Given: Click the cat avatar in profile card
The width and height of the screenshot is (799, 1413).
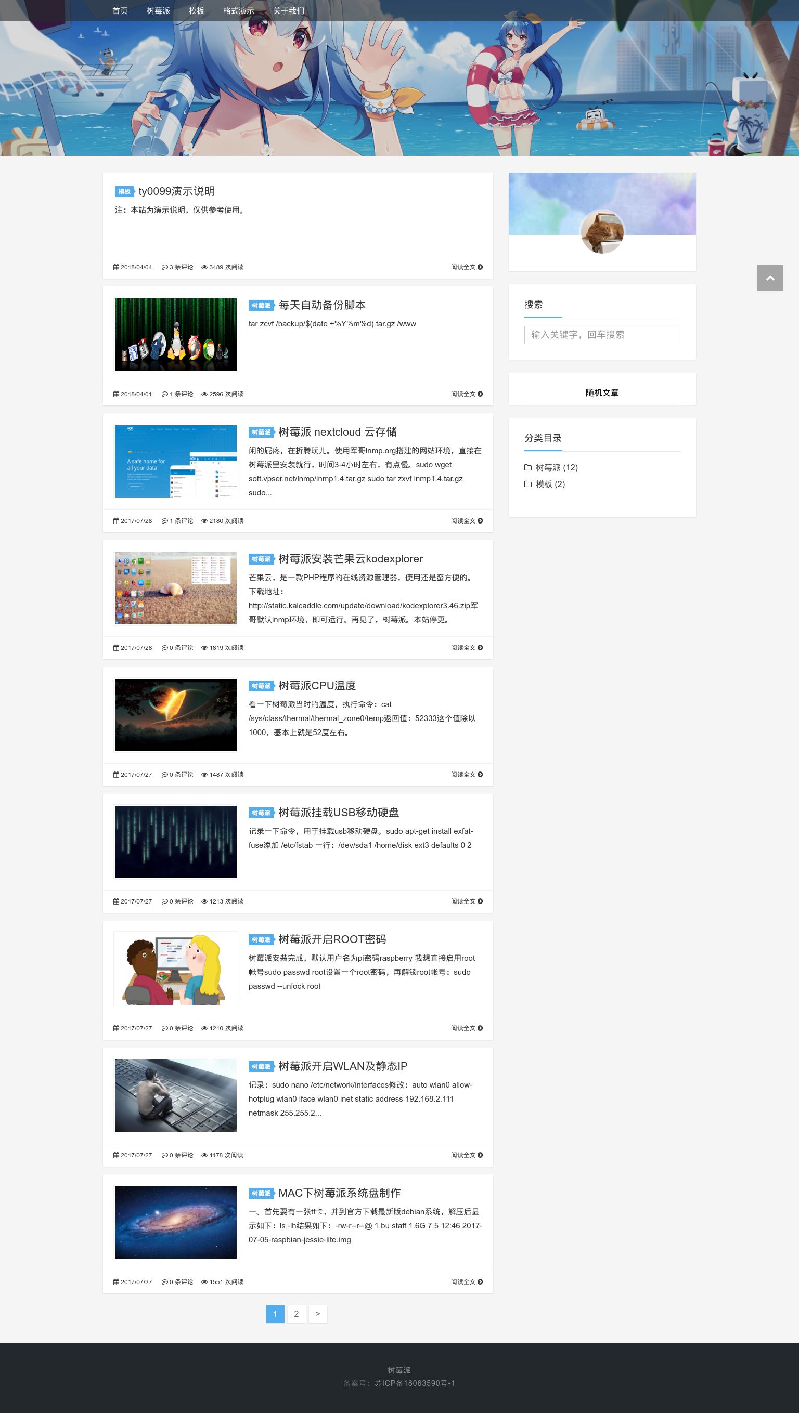Looking at the screenshot, I should click(602, 232).
